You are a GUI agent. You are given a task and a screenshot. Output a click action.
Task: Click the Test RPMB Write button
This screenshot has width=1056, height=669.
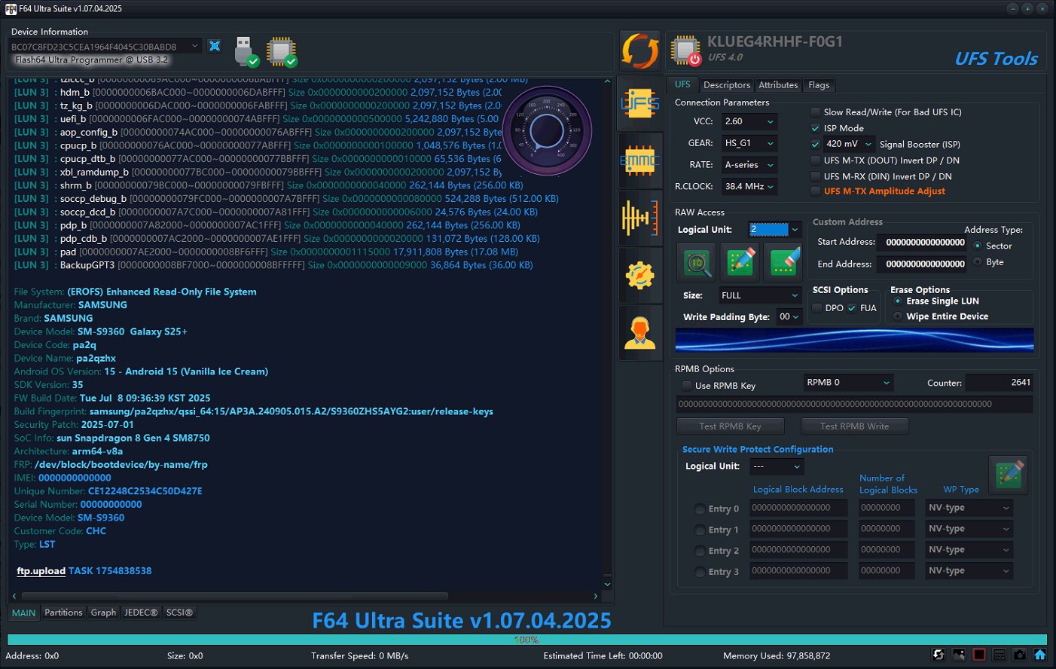coord(854,426)
